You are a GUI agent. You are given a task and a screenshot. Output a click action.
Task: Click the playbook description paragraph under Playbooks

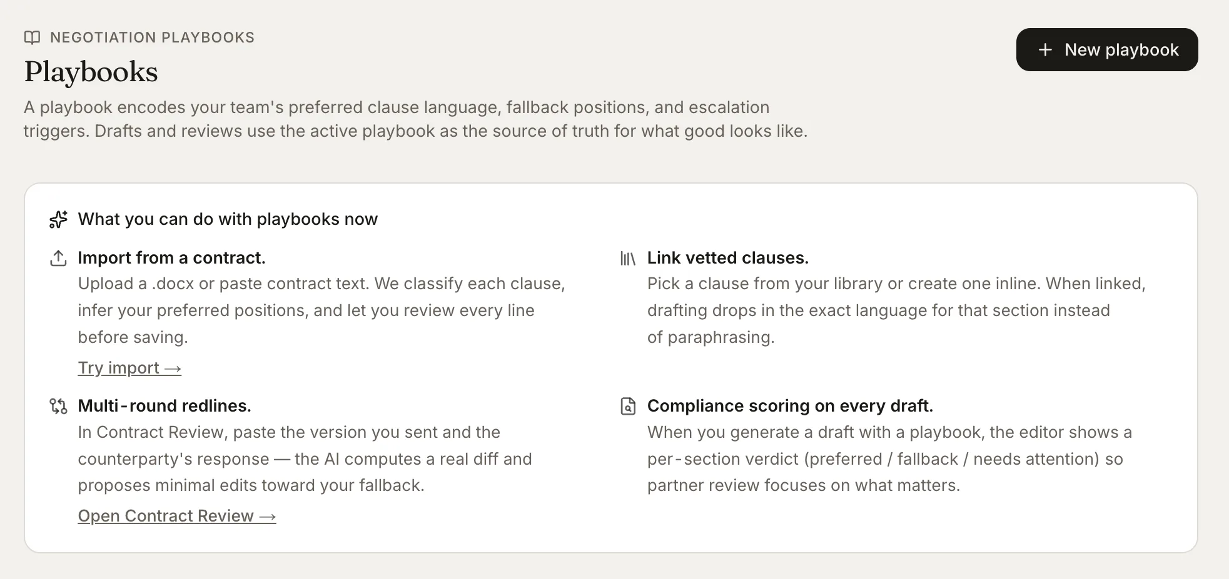[x=415, y=119]
